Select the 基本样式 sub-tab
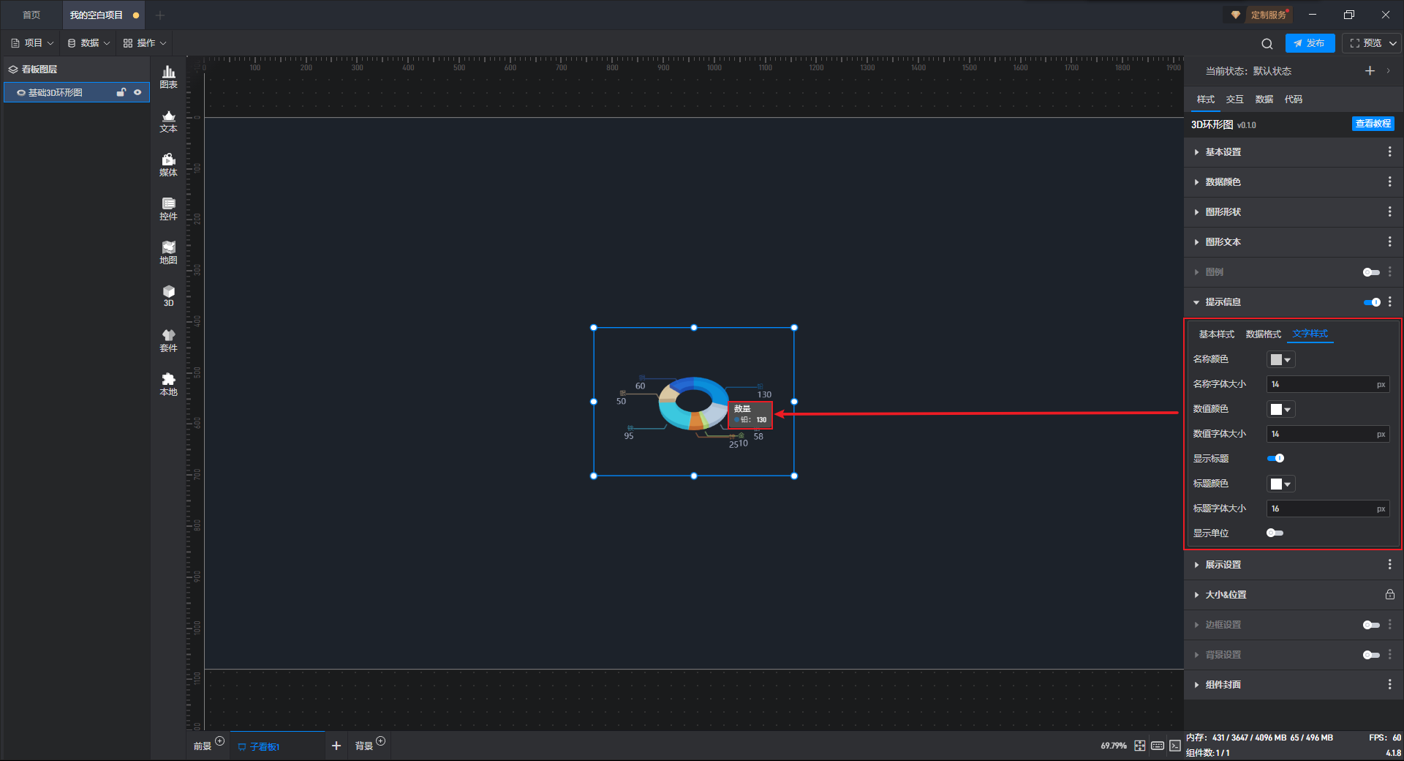This screenshot has height=761, width=1404. click(1216, 334)
